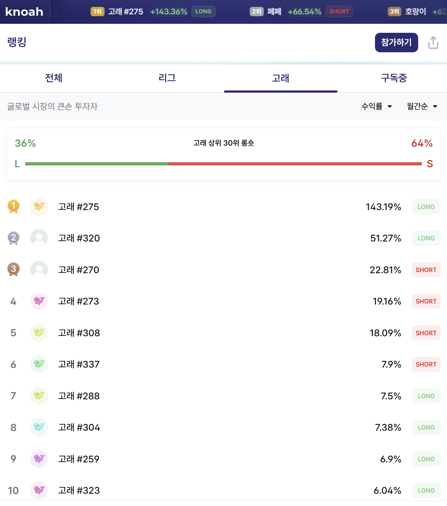
Task: Click the gold first-place medal icon
Action: coord(13,206)
